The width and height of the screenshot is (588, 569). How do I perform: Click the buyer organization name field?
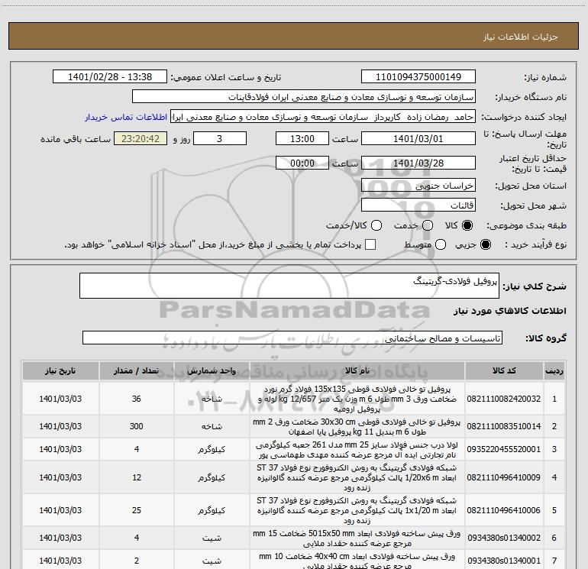[x=304, y=97]
